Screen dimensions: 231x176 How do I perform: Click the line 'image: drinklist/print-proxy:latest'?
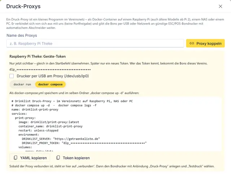tap(49, 122)
